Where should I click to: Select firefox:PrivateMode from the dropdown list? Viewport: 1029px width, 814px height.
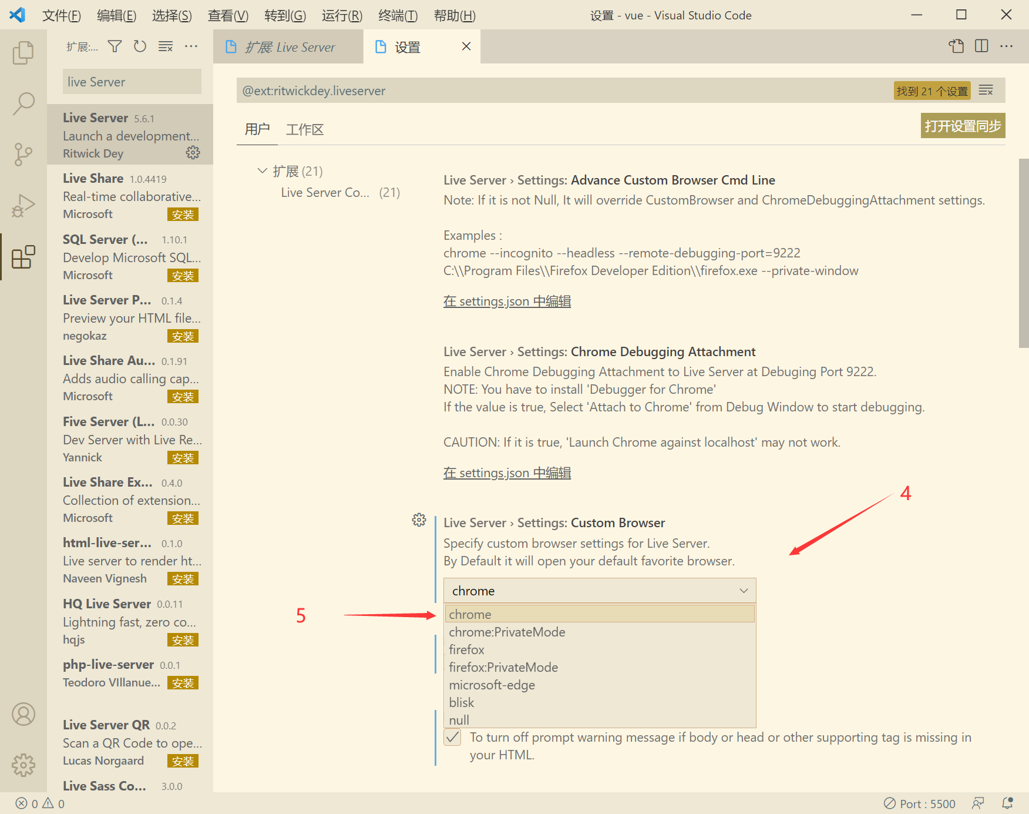click(x=503, y=667)
